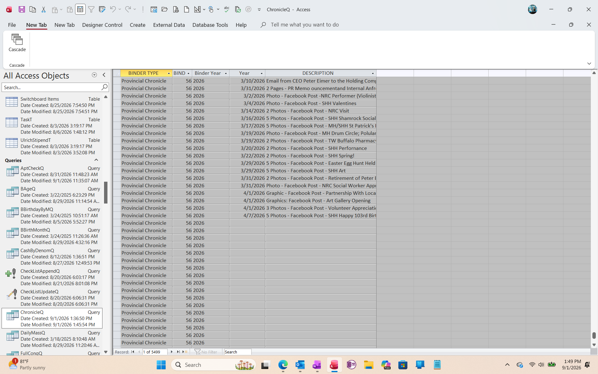The width and height of the screenshot is (598, 374).
Task: Click the record Search box at bottom
Action: pyautogui.click(x=238, y=352)
